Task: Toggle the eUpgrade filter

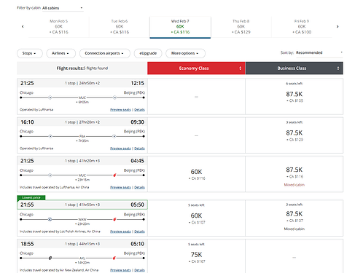Action: [x=148, y=53]
